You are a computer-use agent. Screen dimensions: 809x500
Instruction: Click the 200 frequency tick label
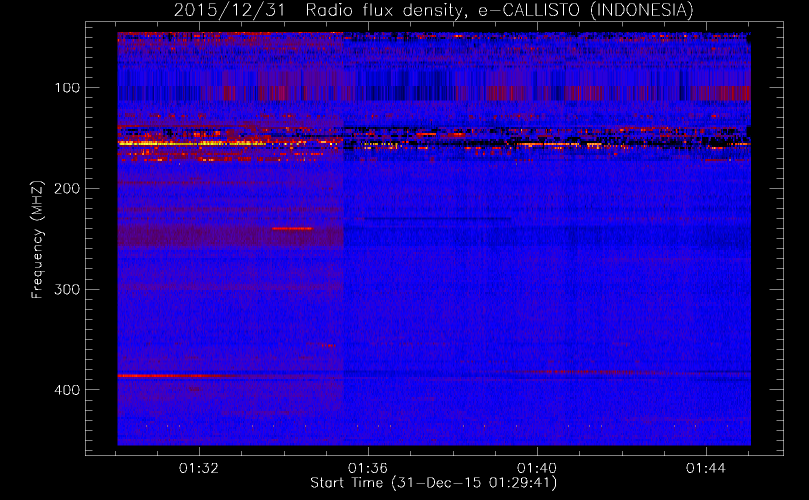click(67, 188)
